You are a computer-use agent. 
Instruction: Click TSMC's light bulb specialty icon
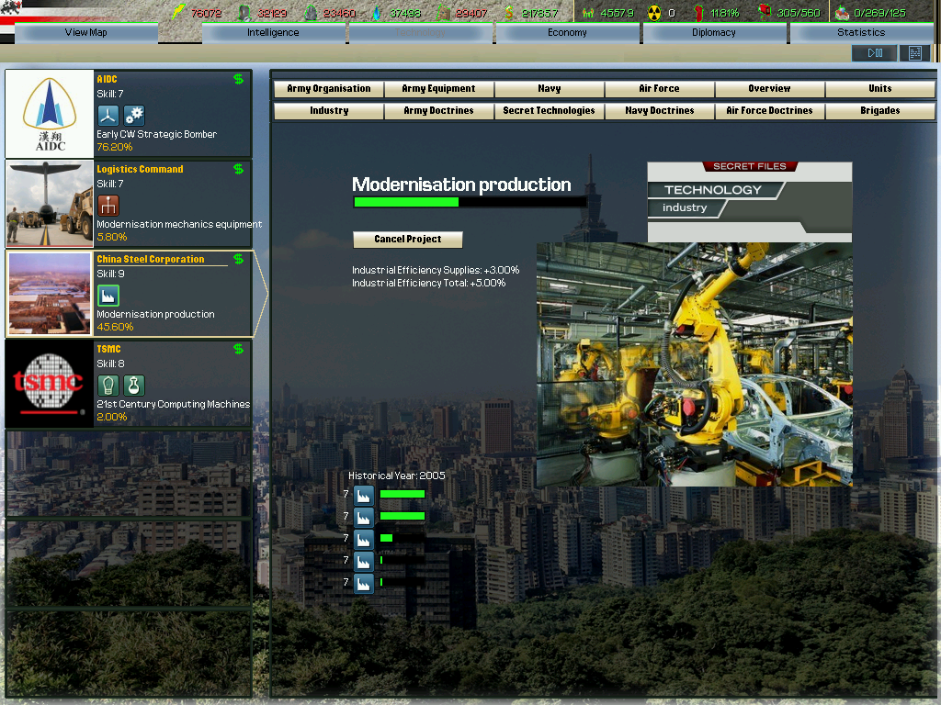[108, 386]
